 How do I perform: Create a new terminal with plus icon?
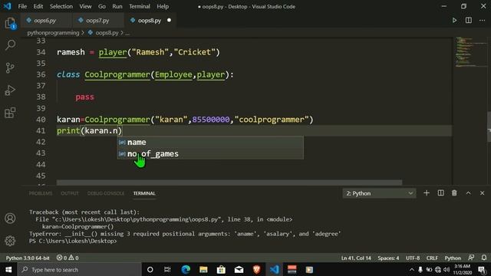pos(427,193)
